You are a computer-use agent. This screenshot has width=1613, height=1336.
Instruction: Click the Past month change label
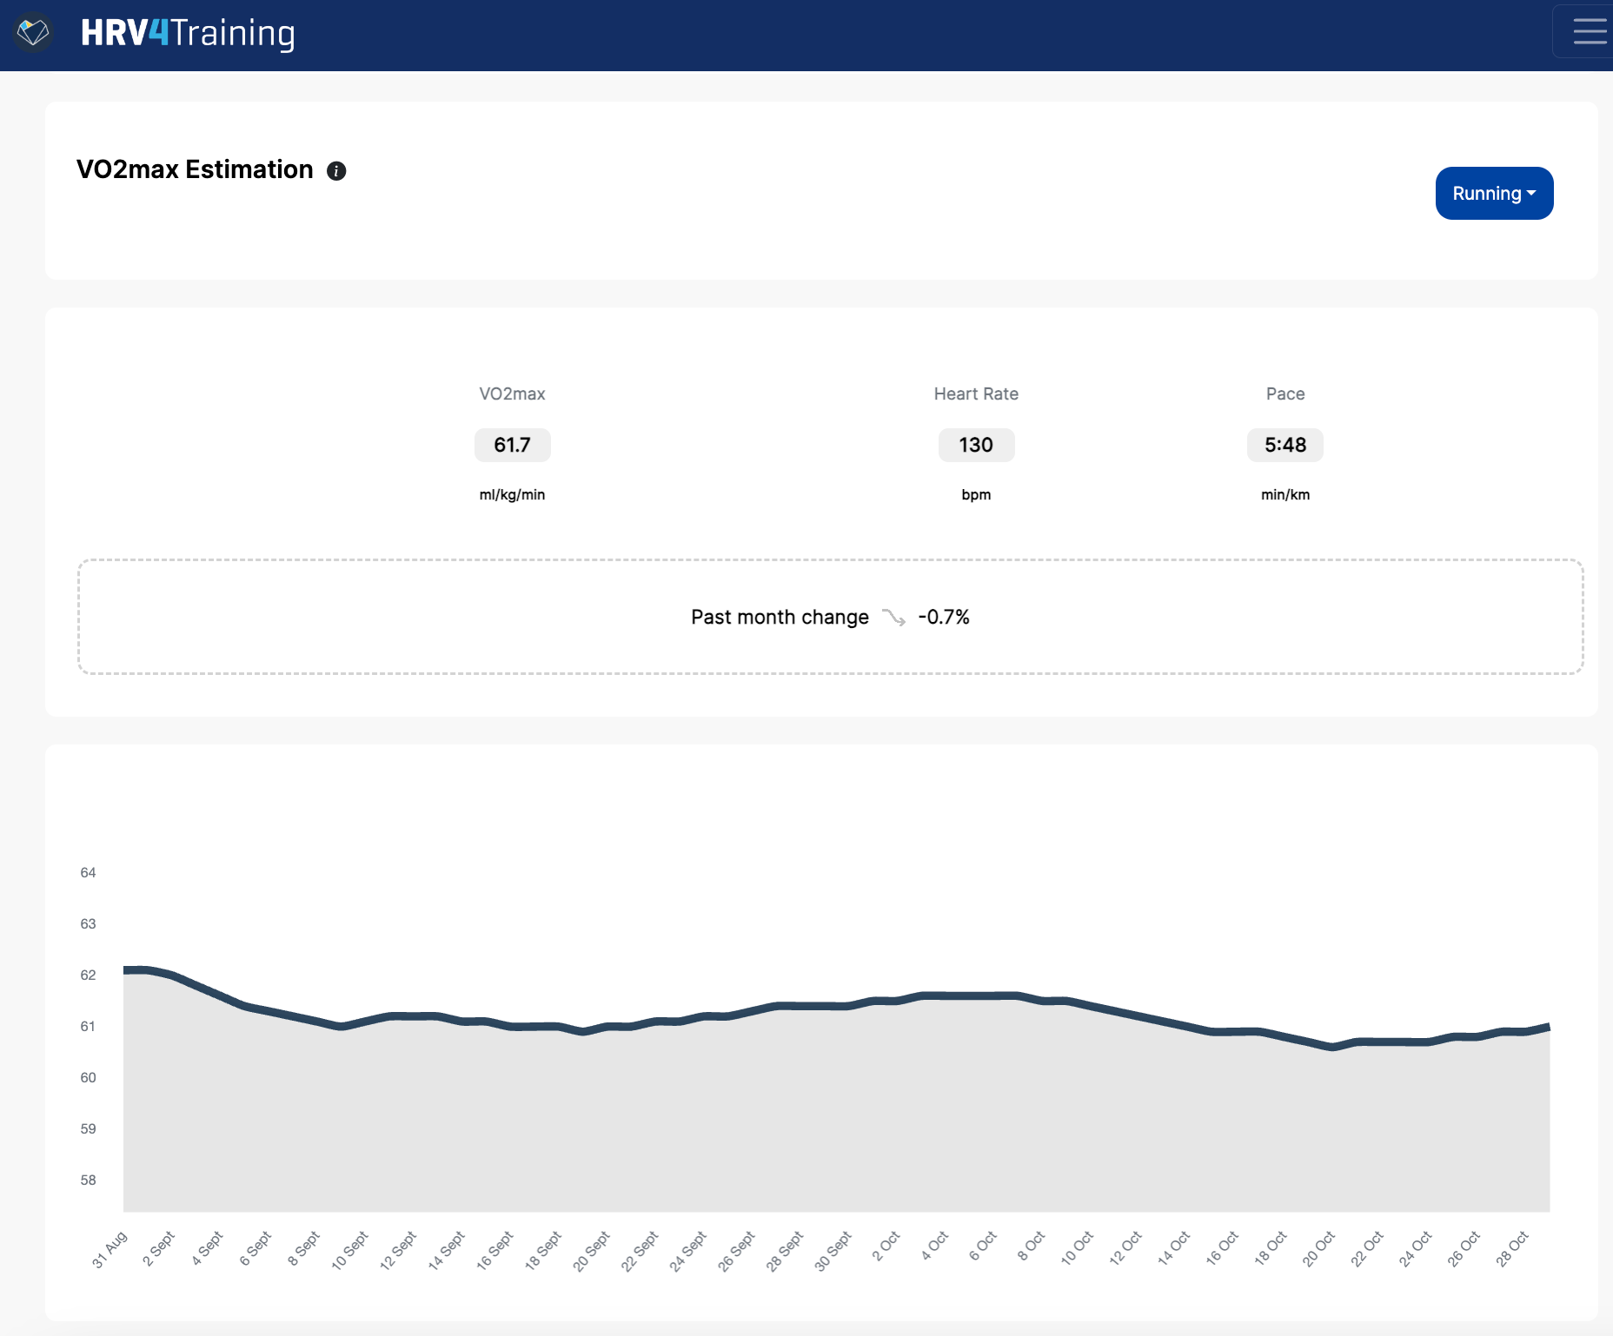[780, 617]
